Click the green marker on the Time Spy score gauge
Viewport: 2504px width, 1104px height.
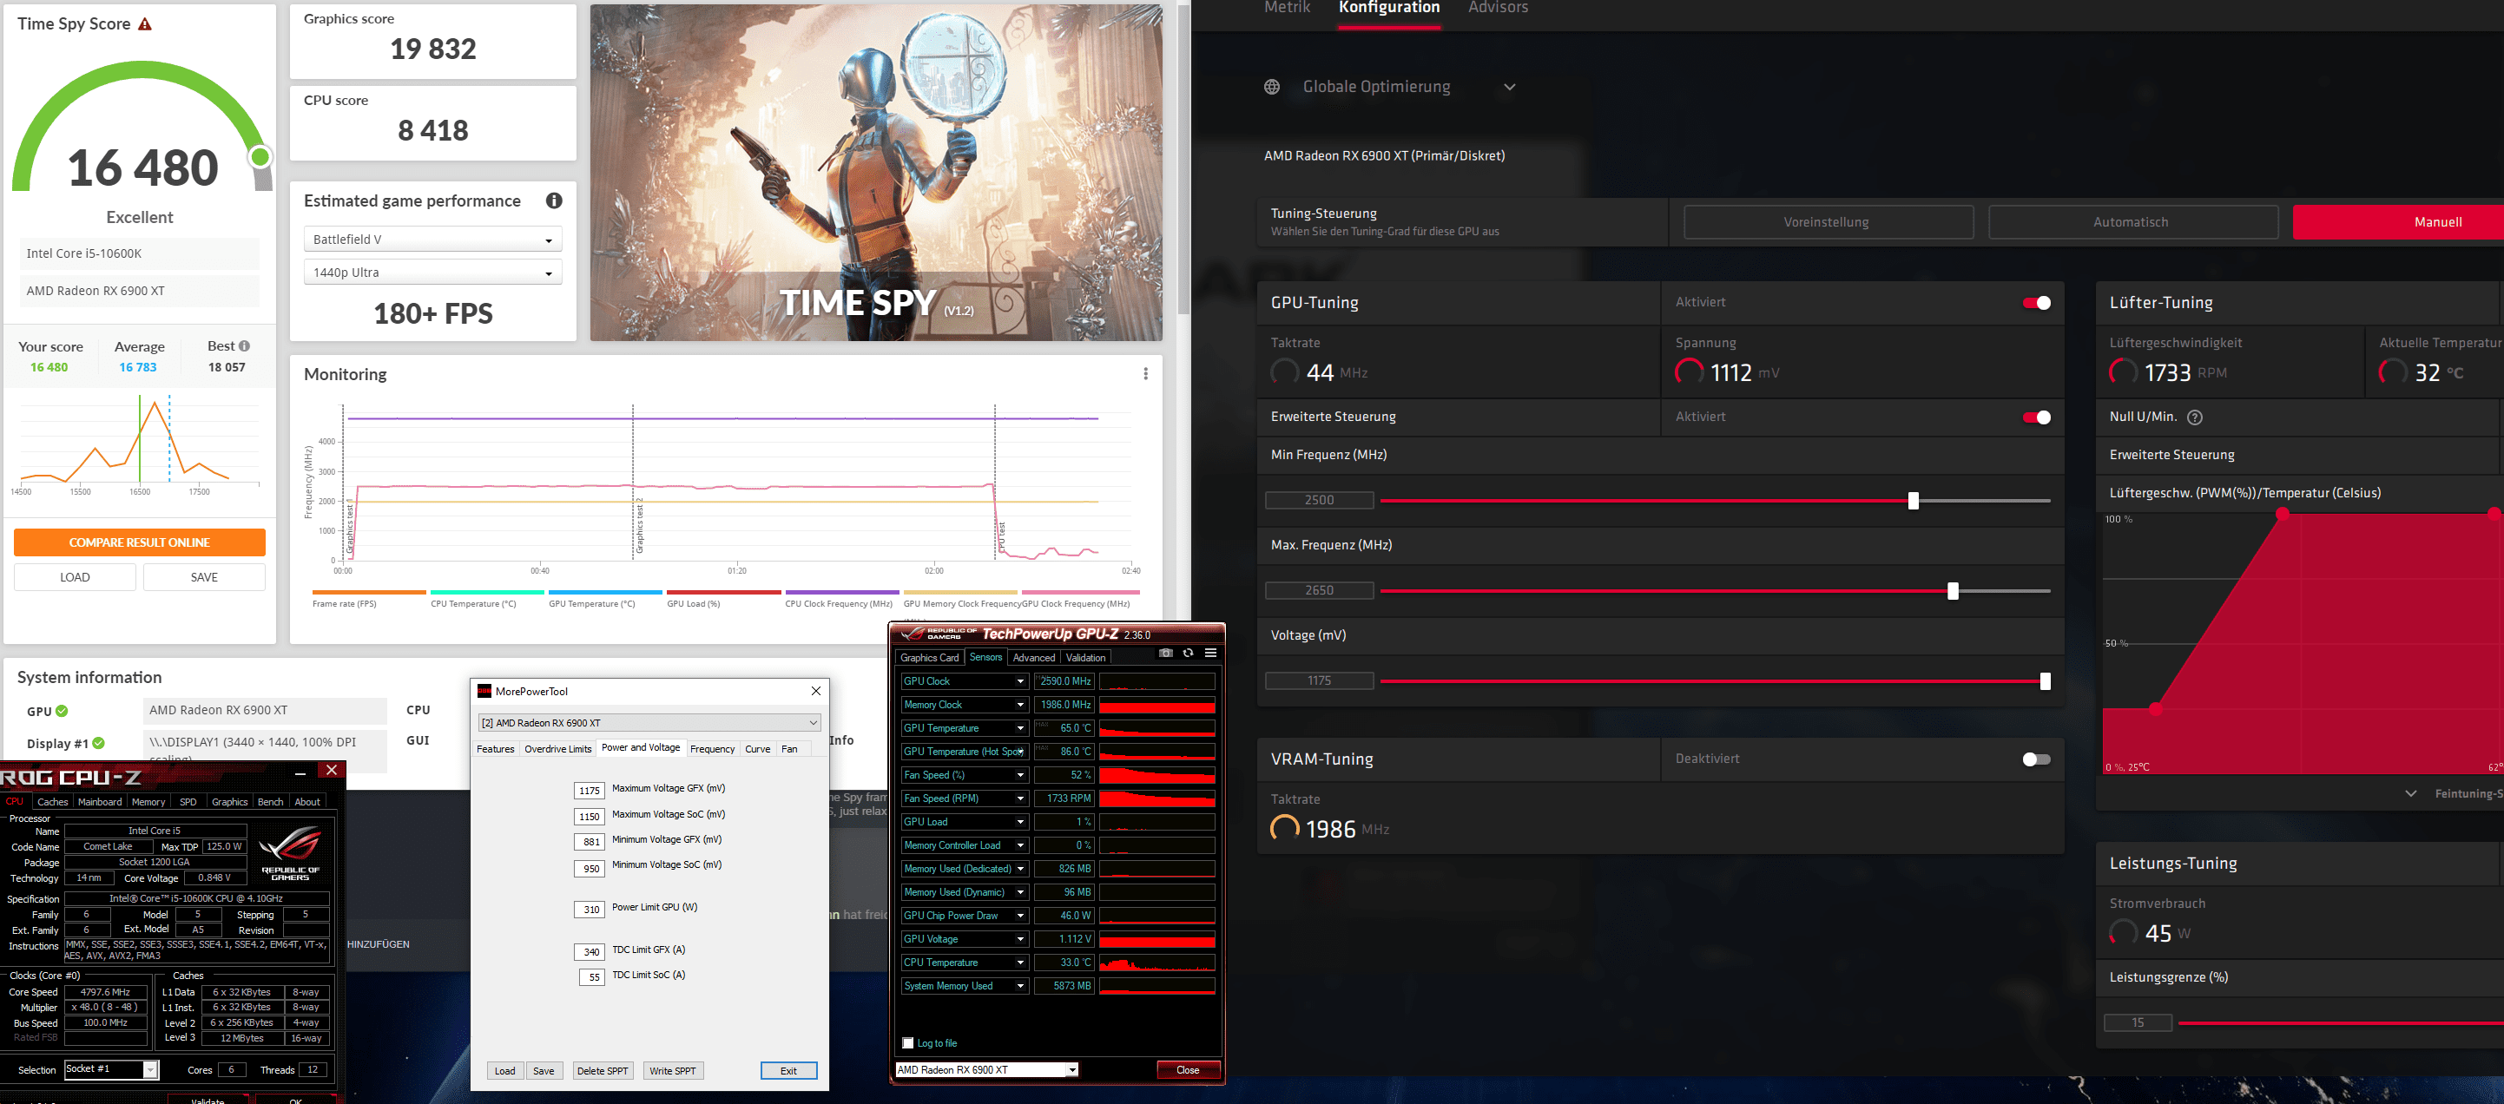(x=260, y=156)
